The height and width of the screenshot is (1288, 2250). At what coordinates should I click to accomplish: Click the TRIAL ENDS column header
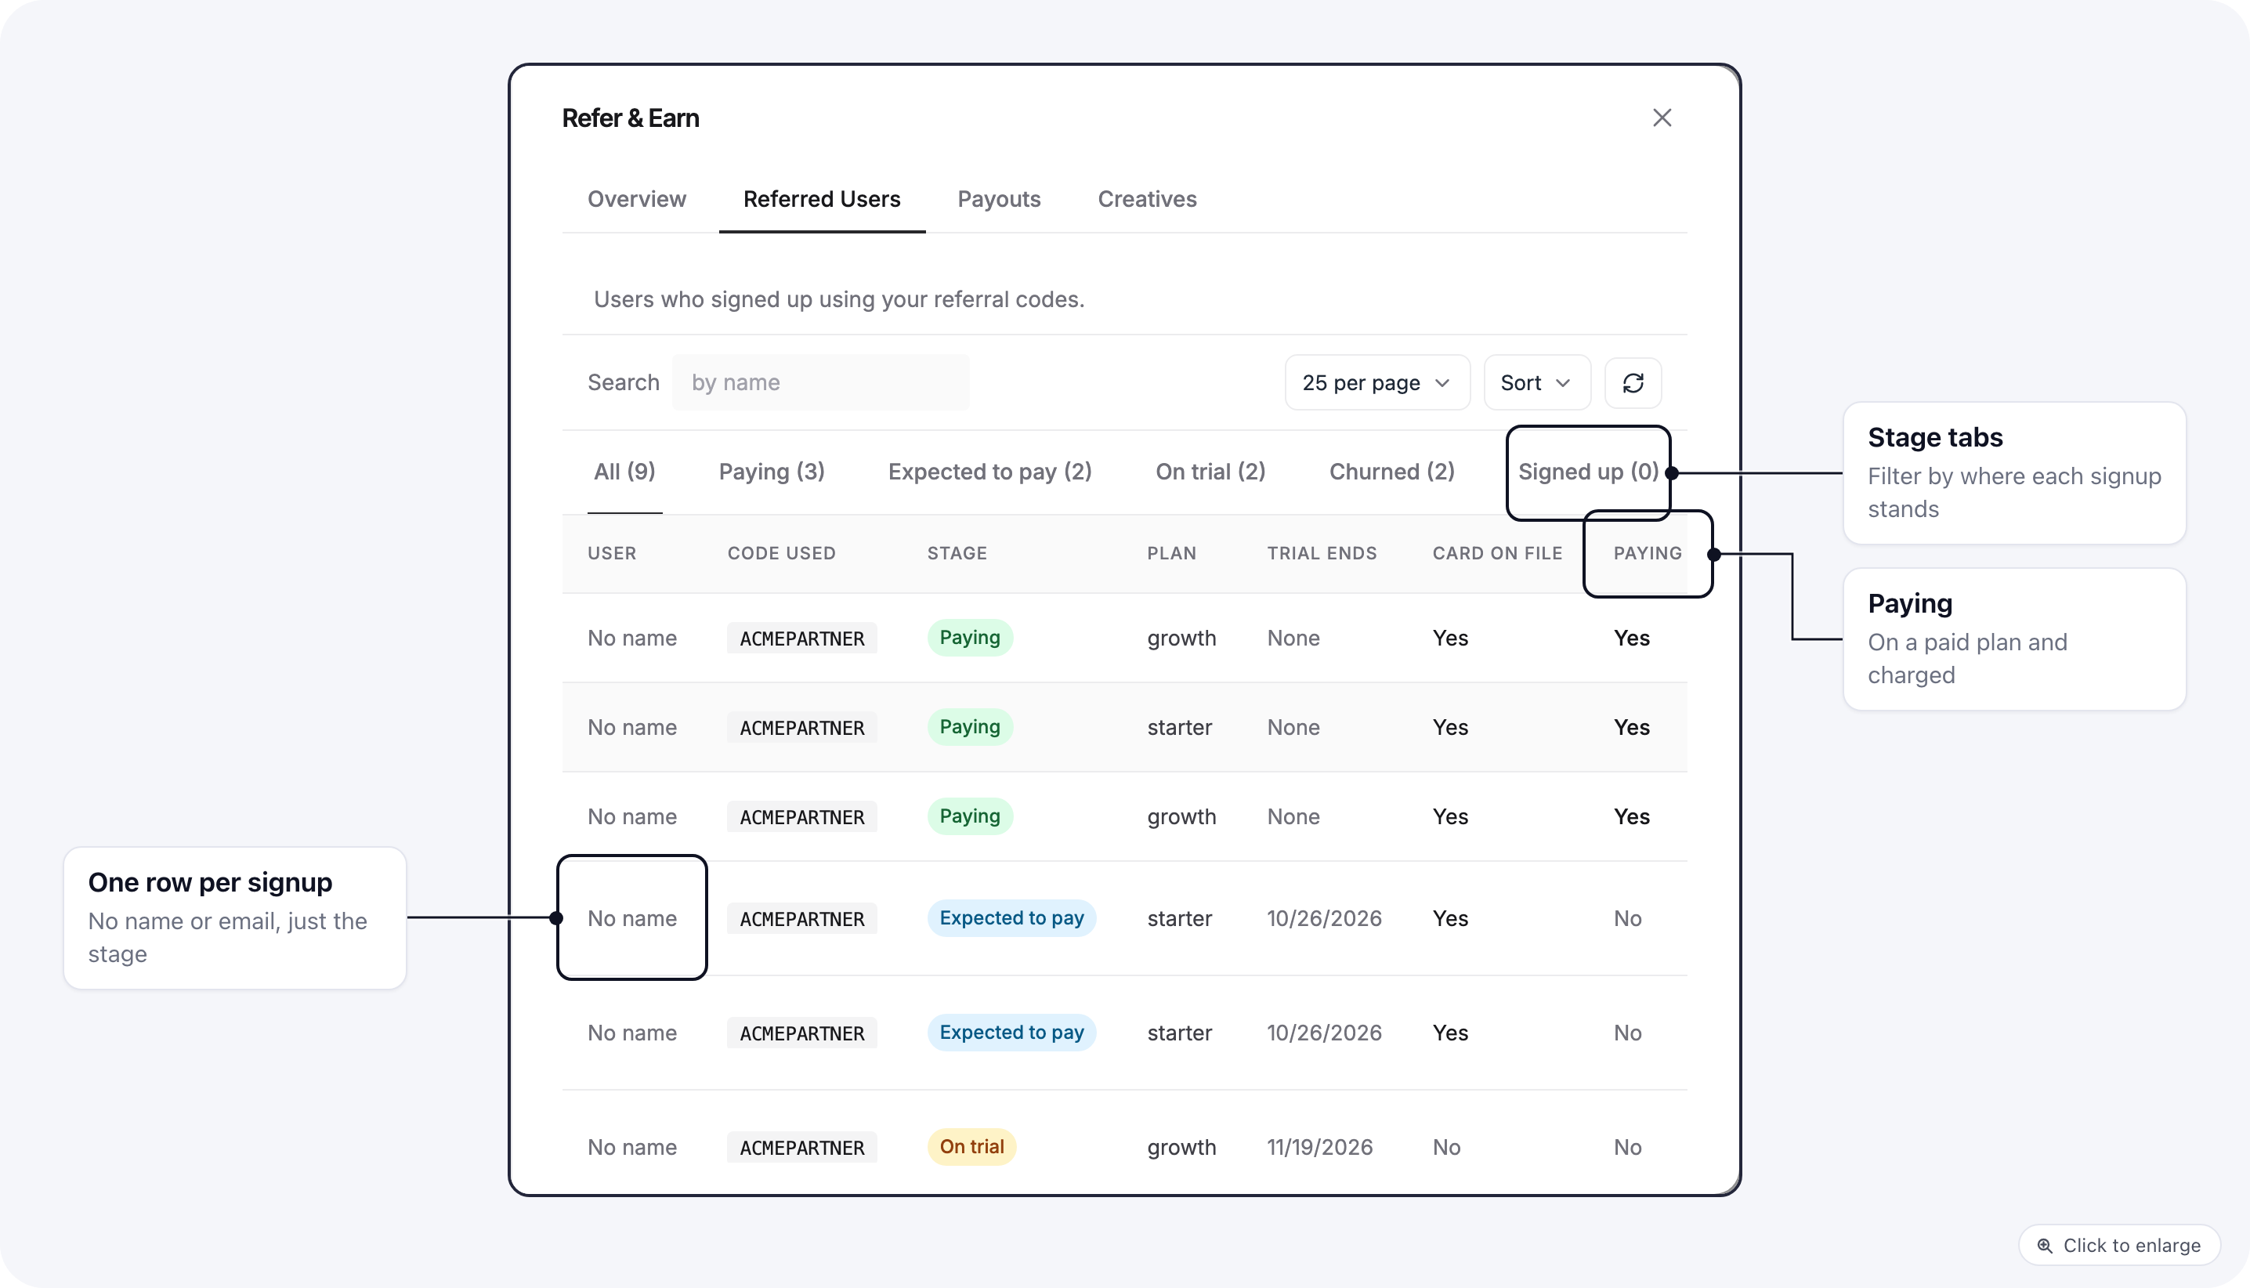1322,553
